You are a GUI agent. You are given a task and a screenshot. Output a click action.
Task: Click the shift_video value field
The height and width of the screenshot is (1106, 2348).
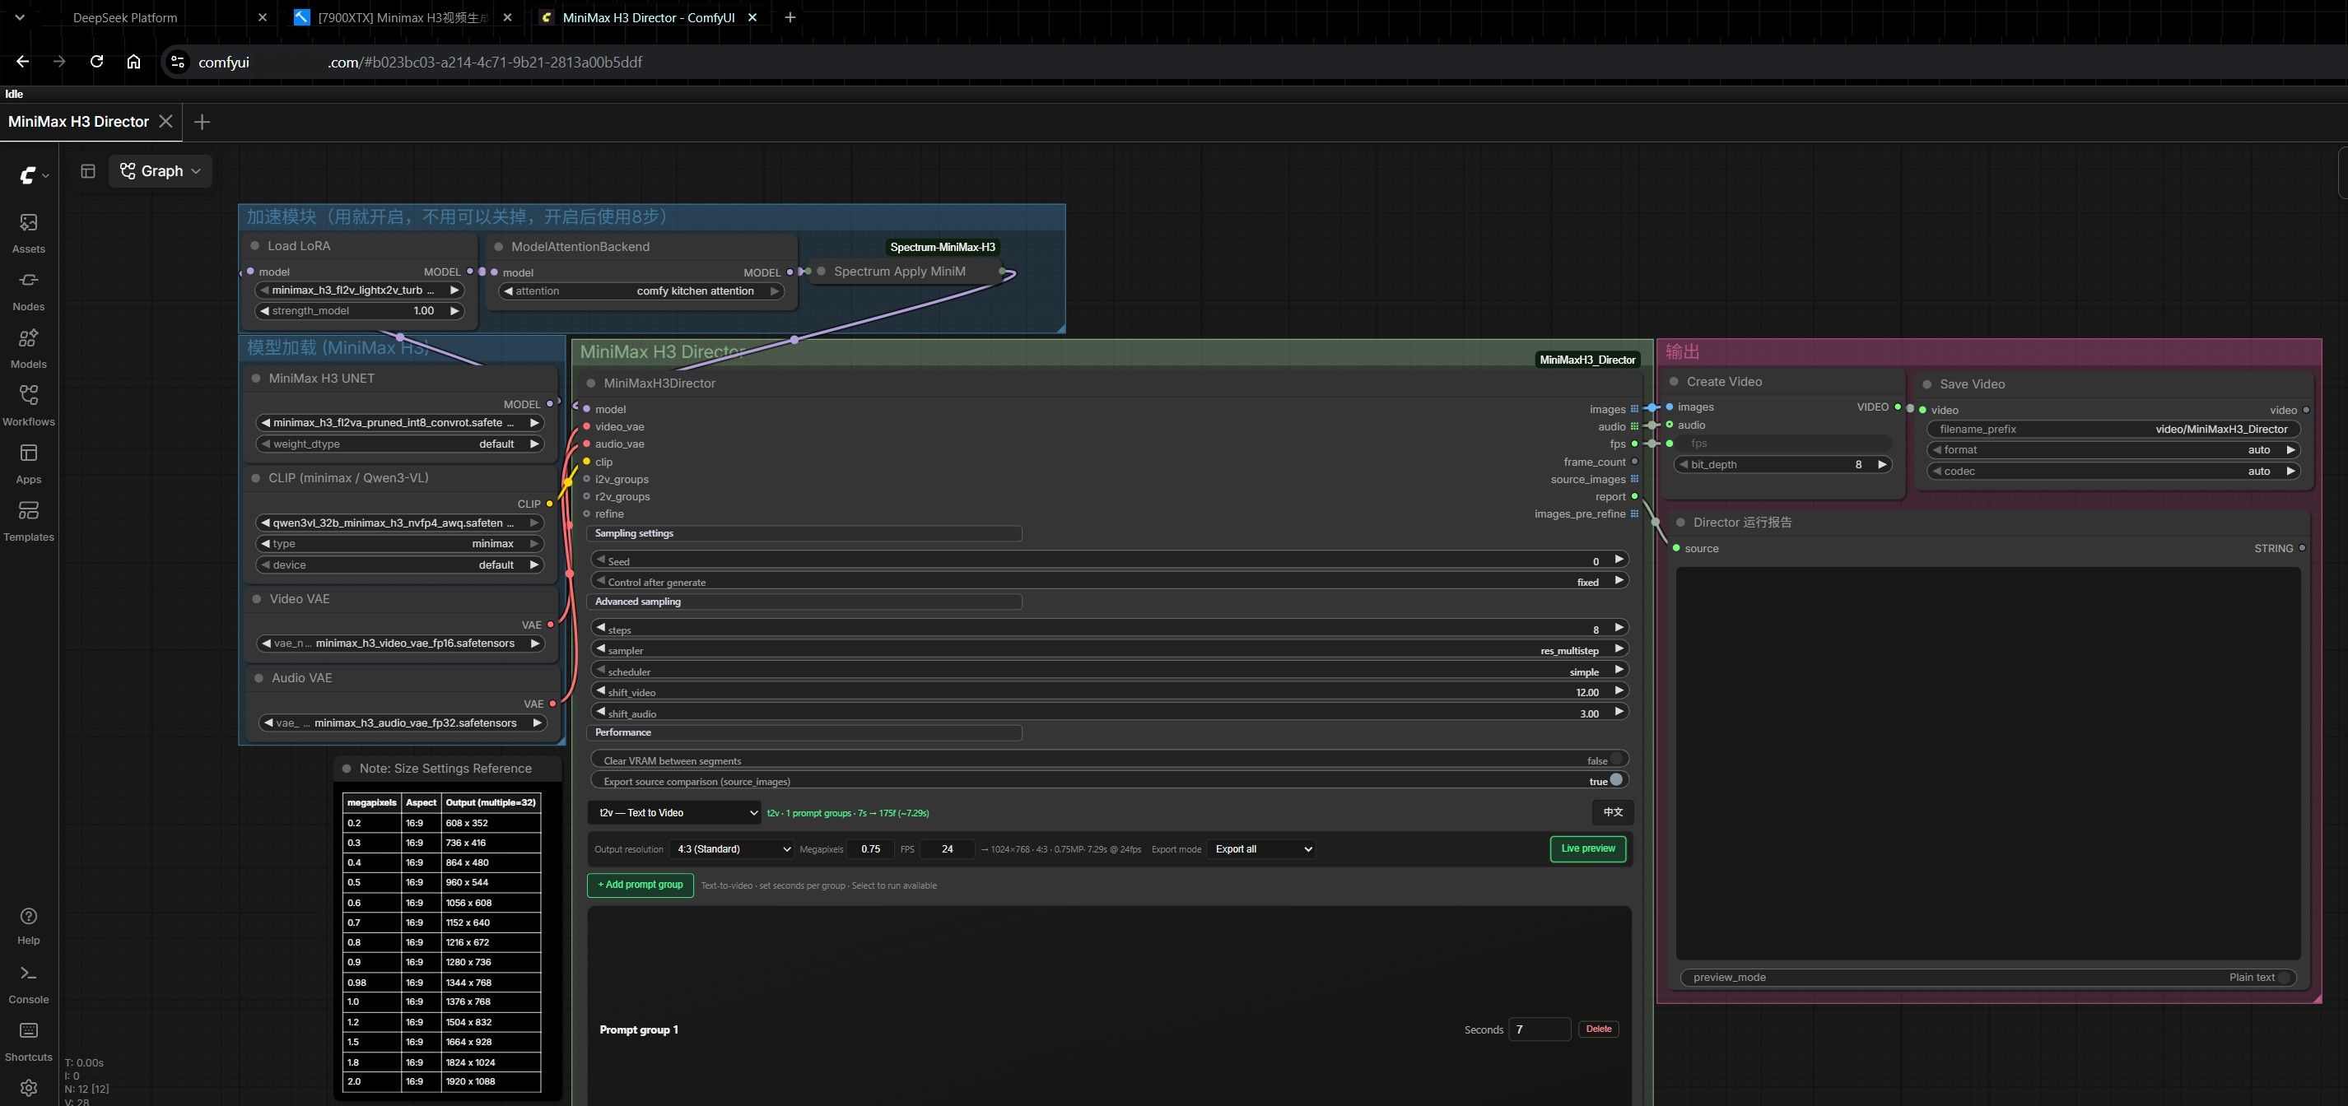[1109, 691]
